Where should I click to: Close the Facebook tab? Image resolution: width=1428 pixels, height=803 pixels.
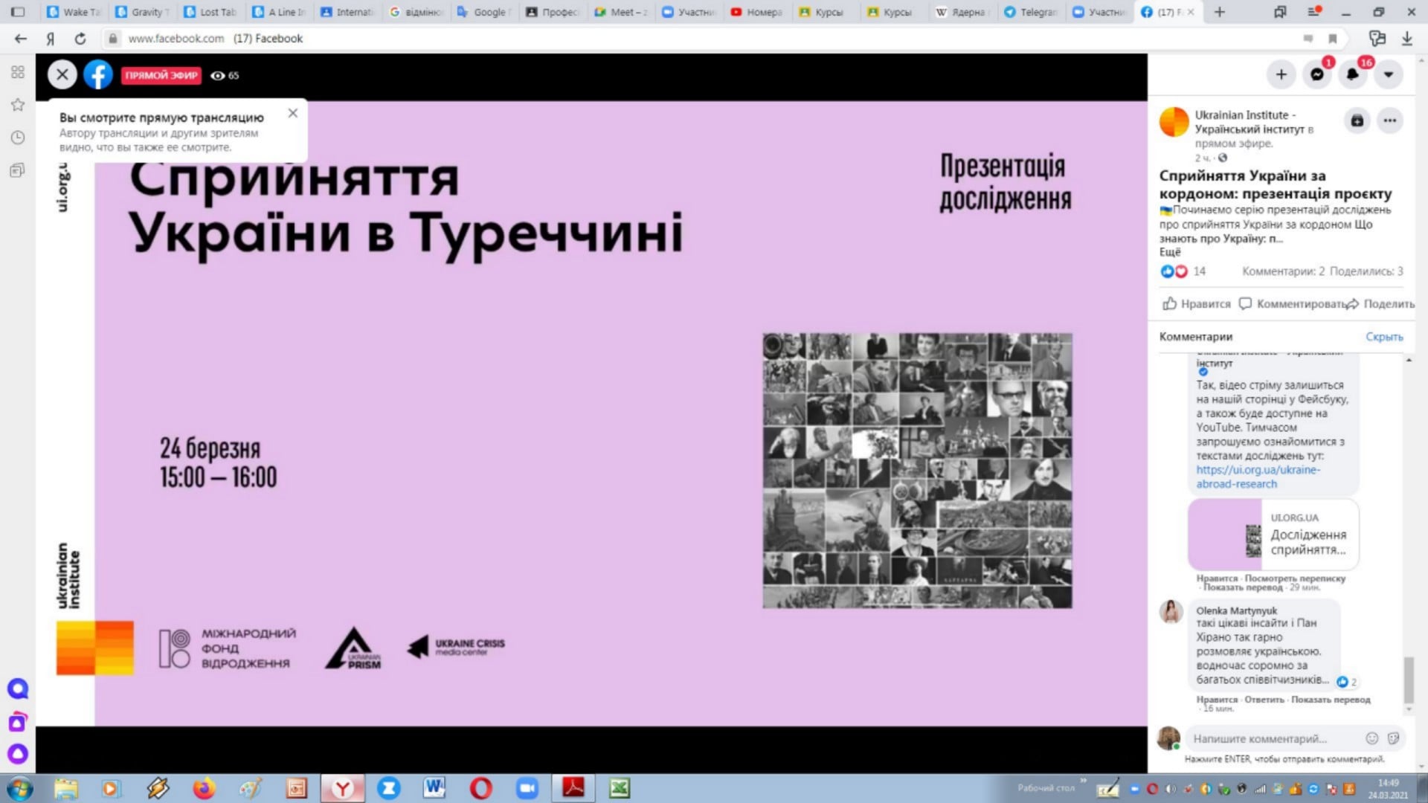click(x=1191, y=12)
